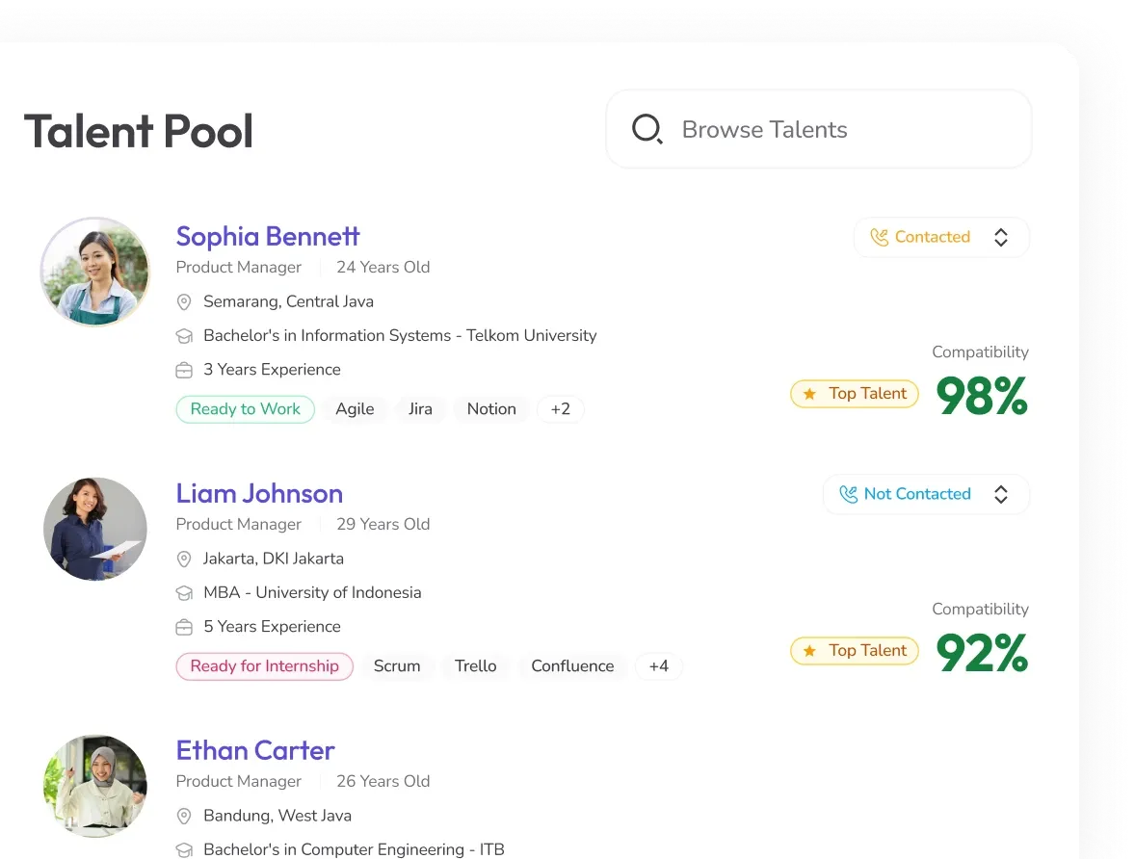Click the Top Talent badge beside 98%

(855, 394)
